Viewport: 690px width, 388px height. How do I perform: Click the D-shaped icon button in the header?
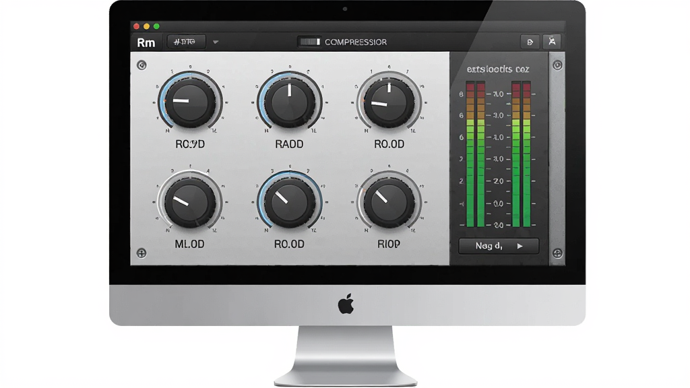[530, 42]
